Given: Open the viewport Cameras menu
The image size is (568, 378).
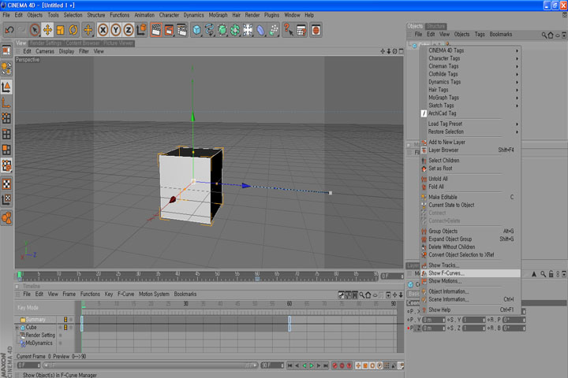Looking at the screenshot, I should pos(45,51).
